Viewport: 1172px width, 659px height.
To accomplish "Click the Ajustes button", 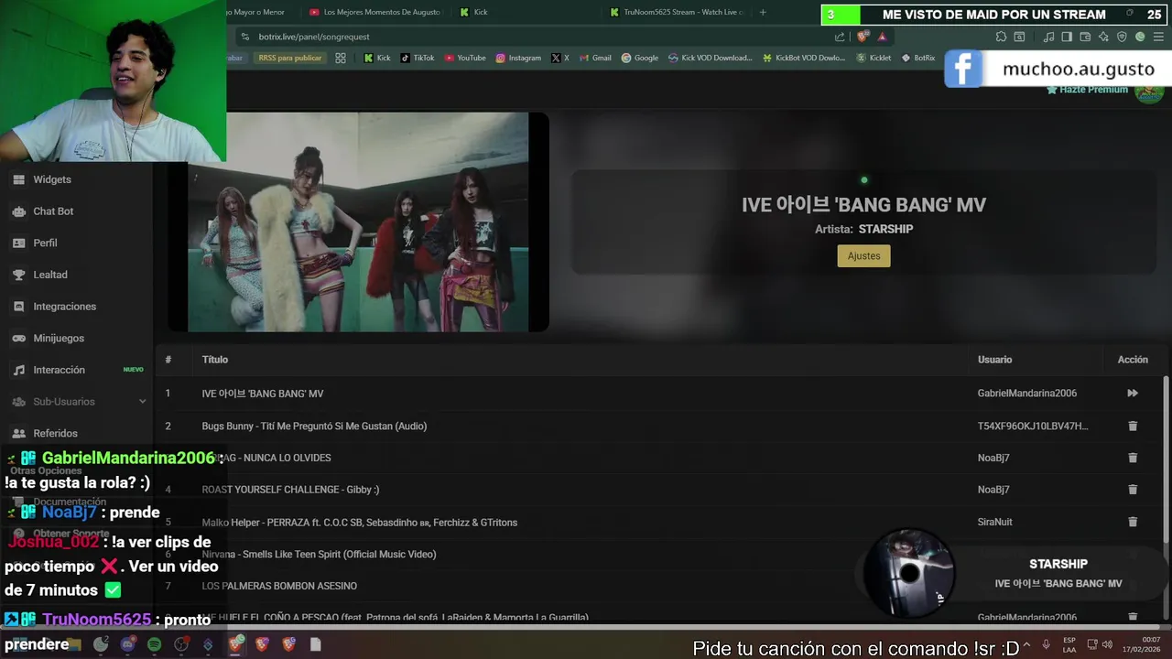I will tap(863, 256).
